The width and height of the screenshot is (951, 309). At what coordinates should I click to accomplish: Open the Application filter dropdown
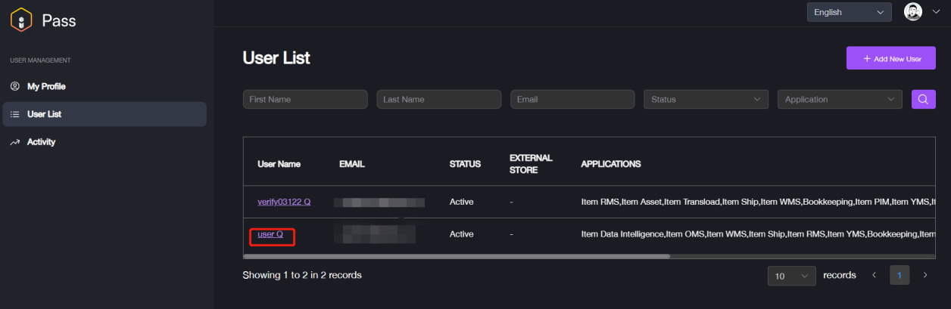(840, 99)
